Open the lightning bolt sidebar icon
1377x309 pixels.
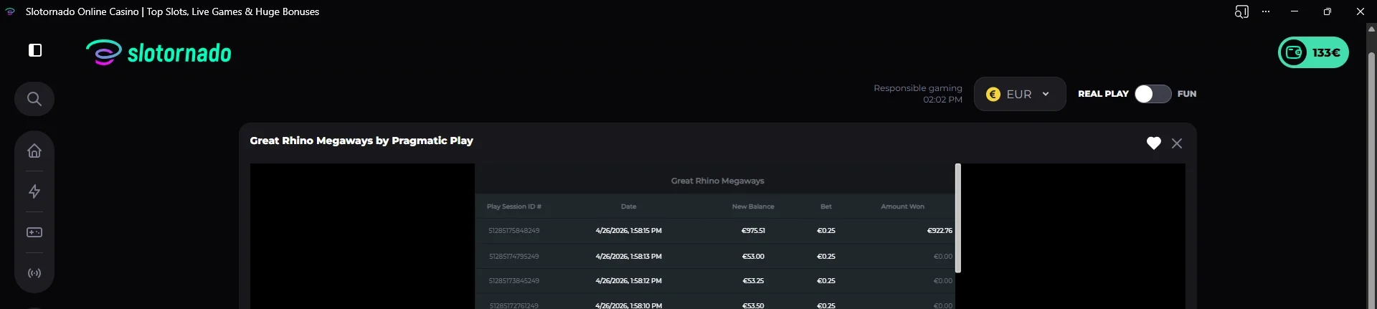tap(34, 191)
